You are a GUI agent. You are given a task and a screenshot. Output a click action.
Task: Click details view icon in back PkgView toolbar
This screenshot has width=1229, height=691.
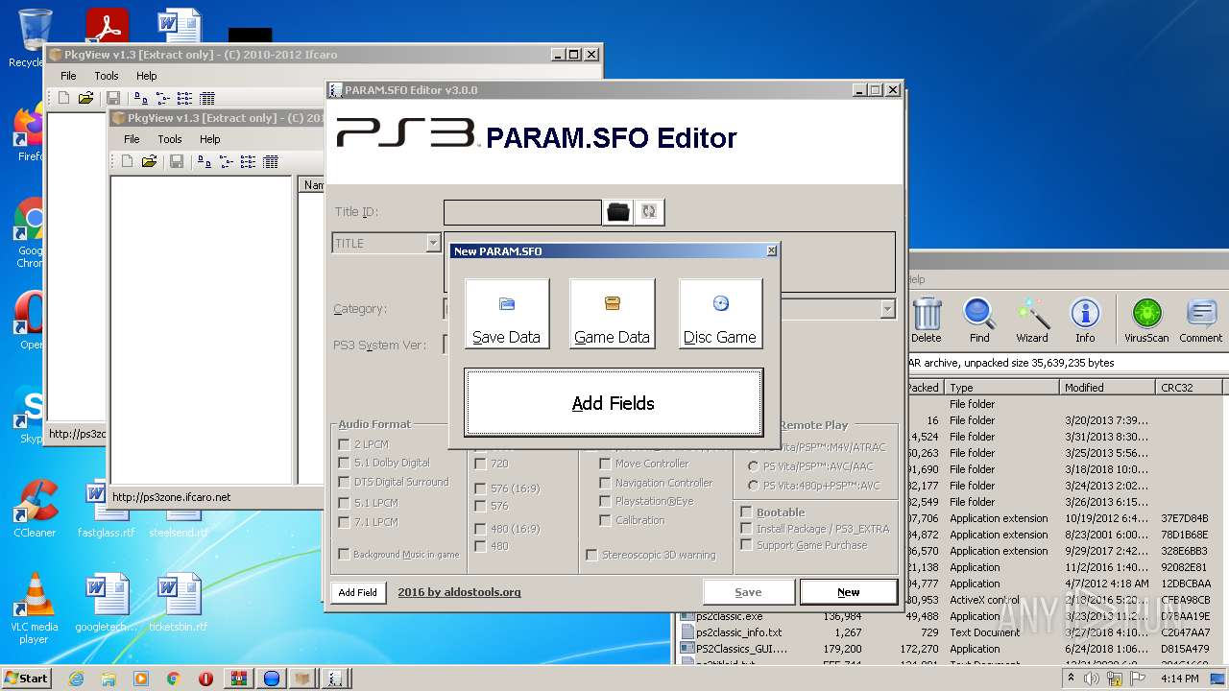[x=207, y=98]
